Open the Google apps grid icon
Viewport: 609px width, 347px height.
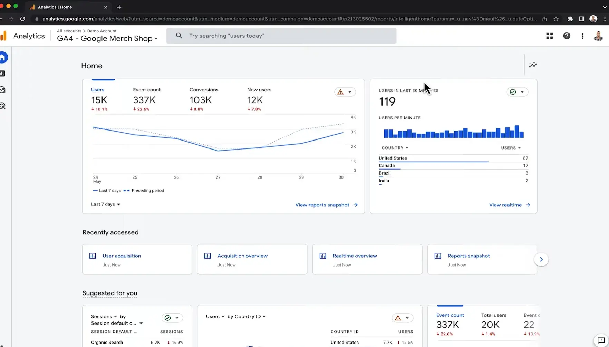tap(549, 36)
